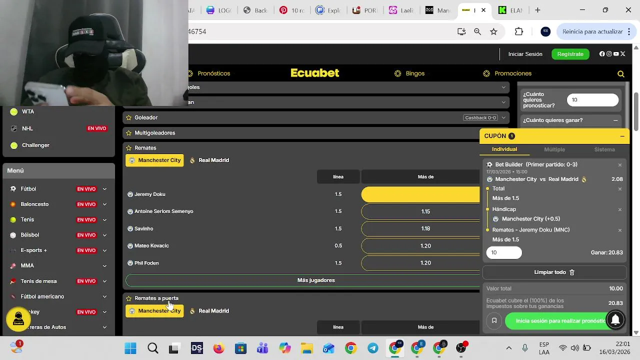Deselect Jeremy Doku Más de 1.5 odds
Viewport: 640px width, 360px height.
(420, 194)
